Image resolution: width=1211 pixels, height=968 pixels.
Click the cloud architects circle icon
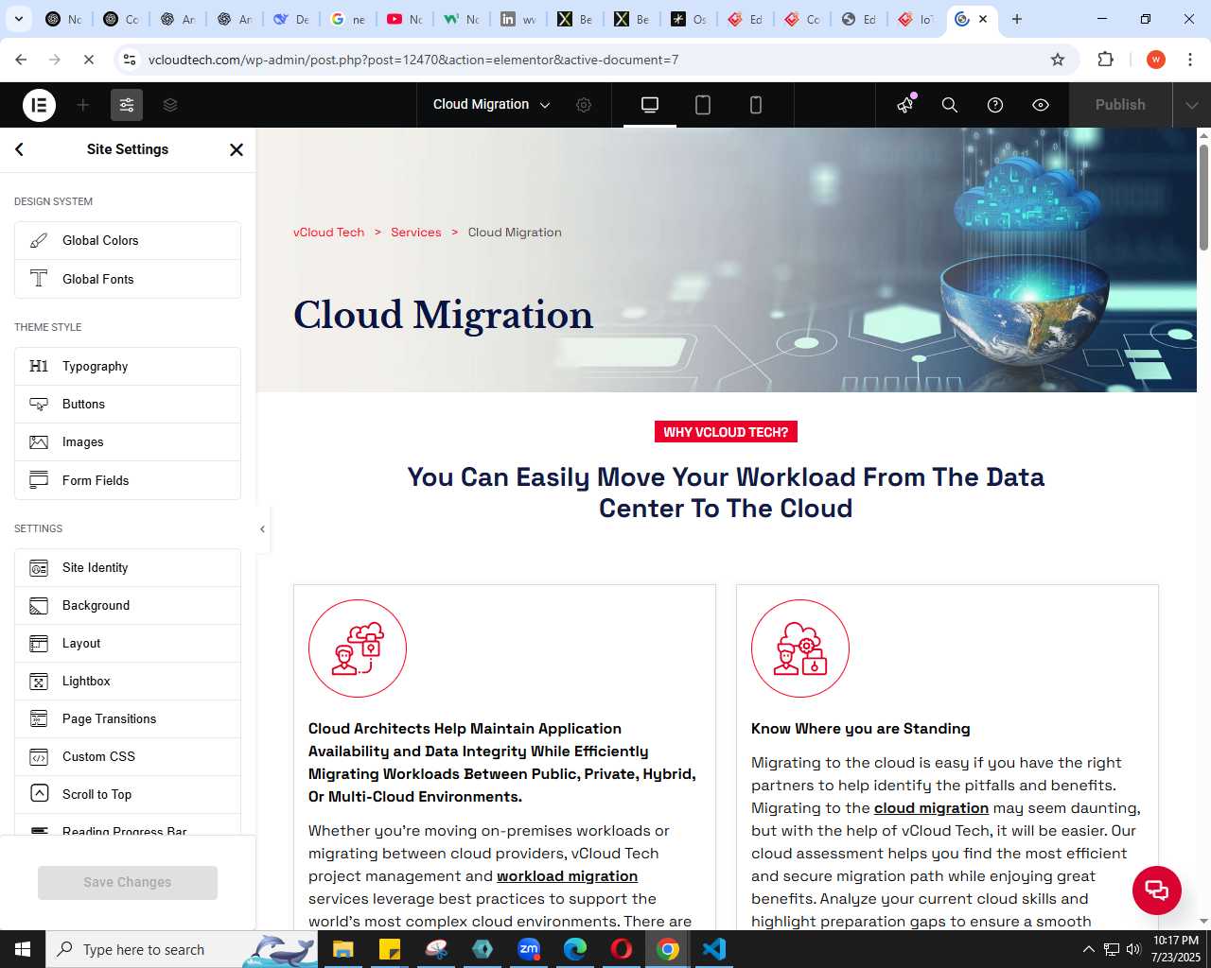click(x=358, y=648)
